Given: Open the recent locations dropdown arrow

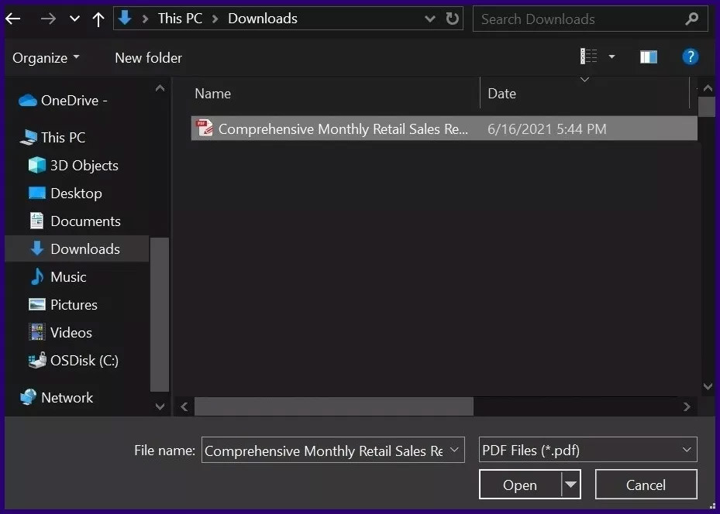Looking at the screenshot, I should coord(74,19).
